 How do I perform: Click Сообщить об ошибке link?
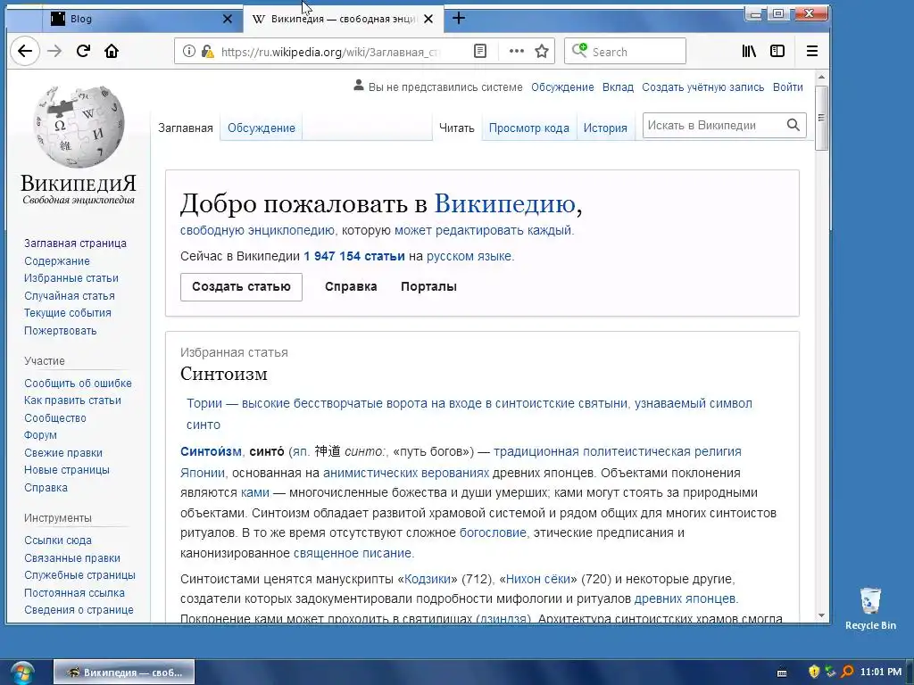coord(79,384)
